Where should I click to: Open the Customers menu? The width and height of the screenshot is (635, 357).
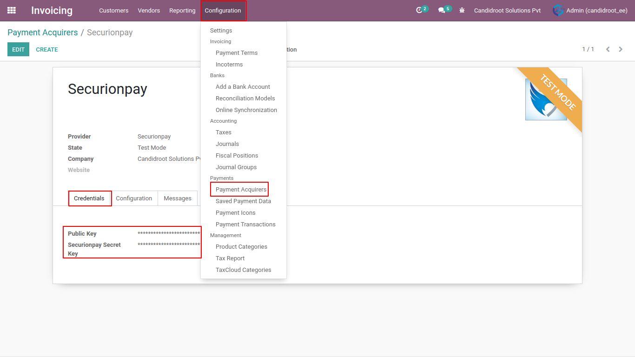point(113,11)
